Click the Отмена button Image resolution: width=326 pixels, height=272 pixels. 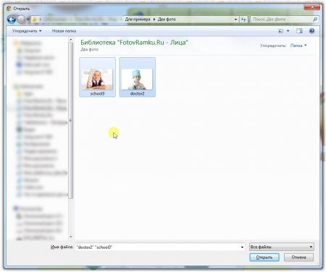point(298,258)
